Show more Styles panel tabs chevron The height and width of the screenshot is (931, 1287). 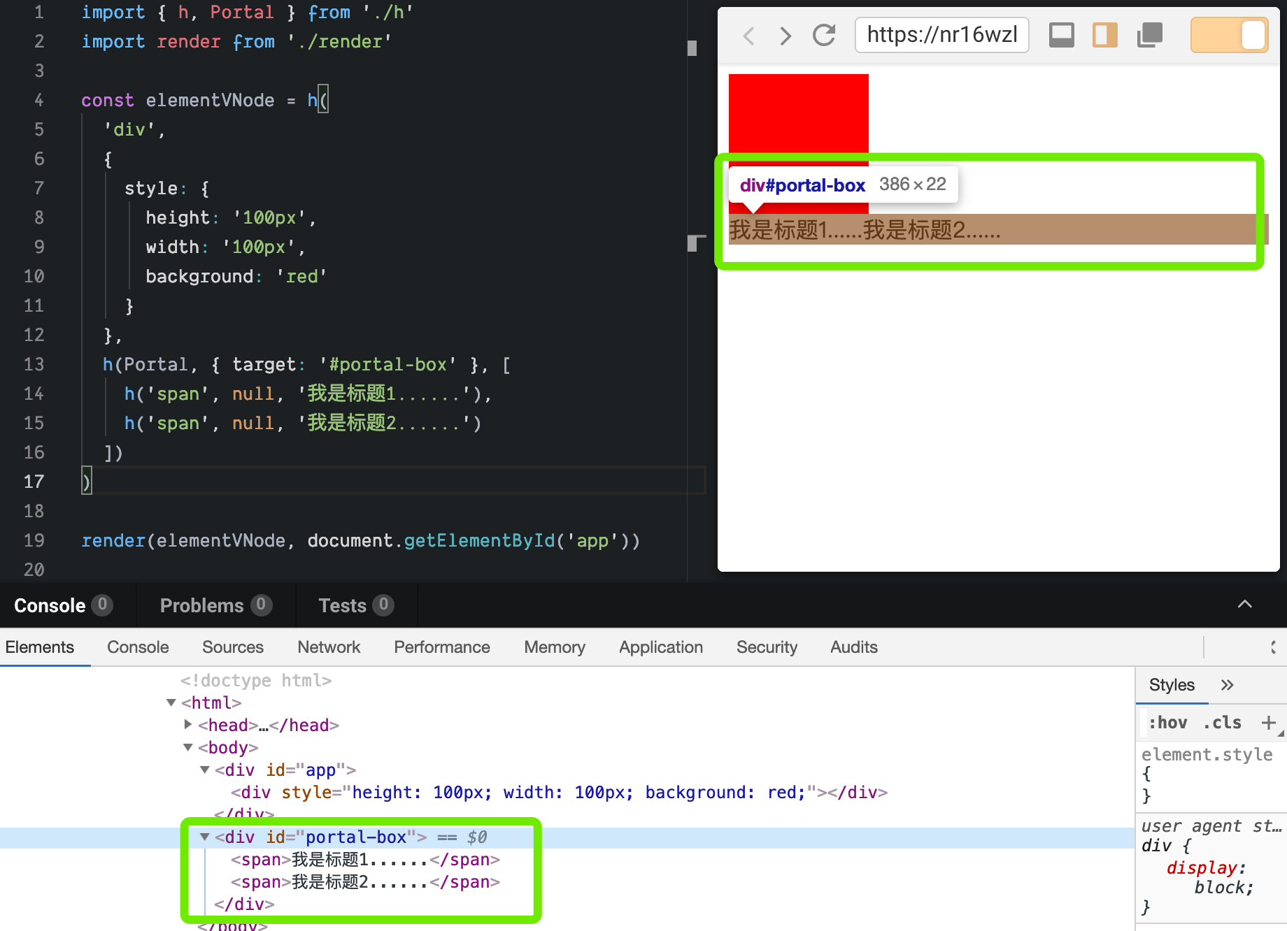(x=1227, y=685)
